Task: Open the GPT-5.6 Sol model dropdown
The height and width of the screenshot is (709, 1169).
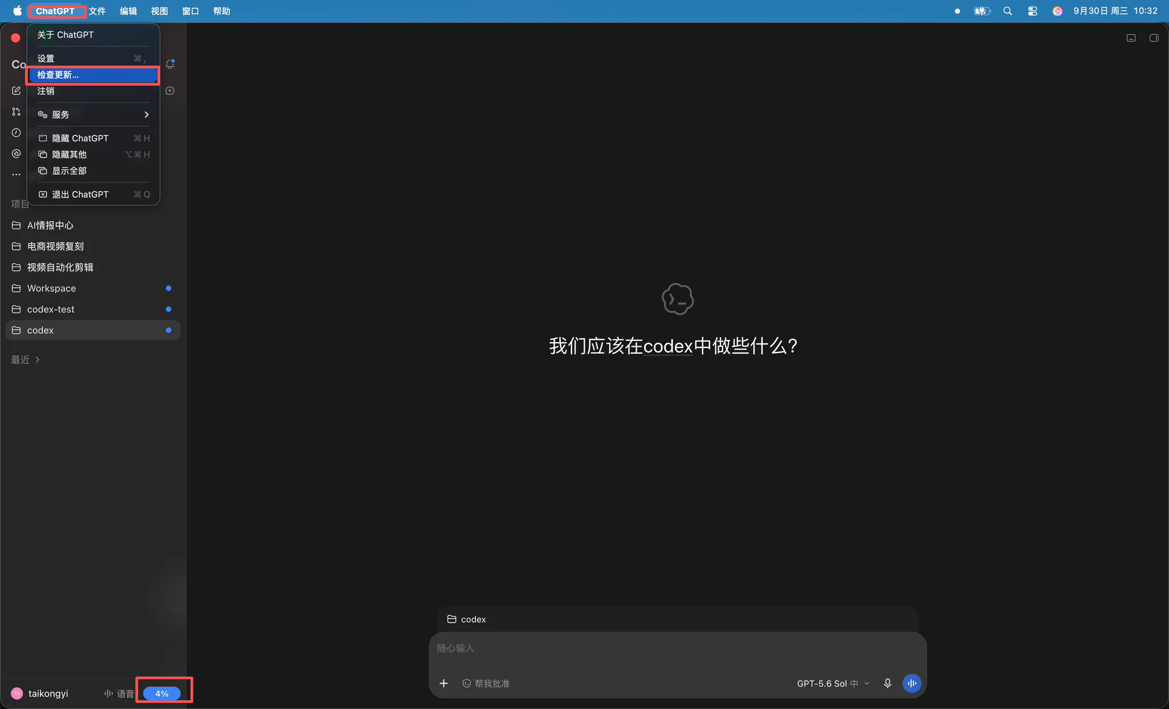Action: (833, 683)
